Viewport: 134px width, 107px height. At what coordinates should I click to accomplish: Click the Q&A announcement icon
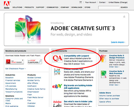click(x=57, y=58)
